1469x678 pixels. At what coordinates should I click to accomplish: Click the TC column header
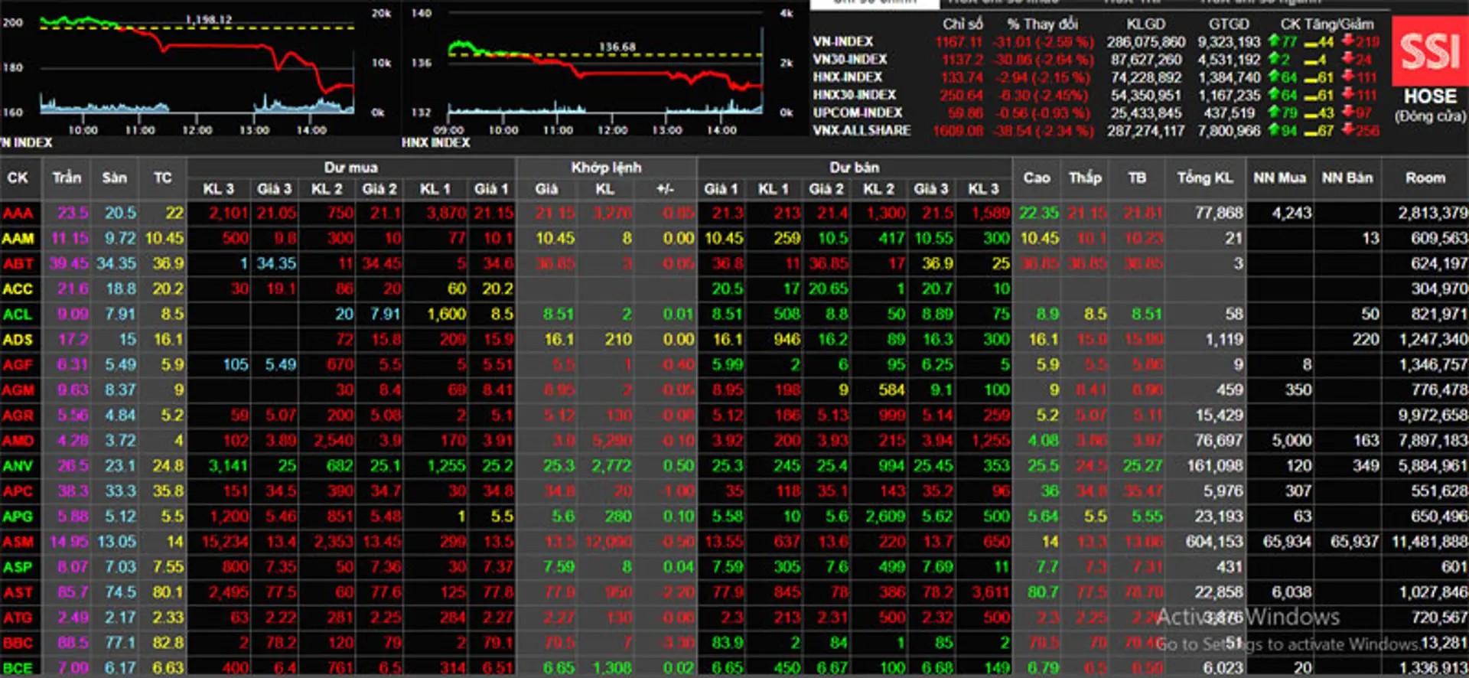tap(162, 178)
